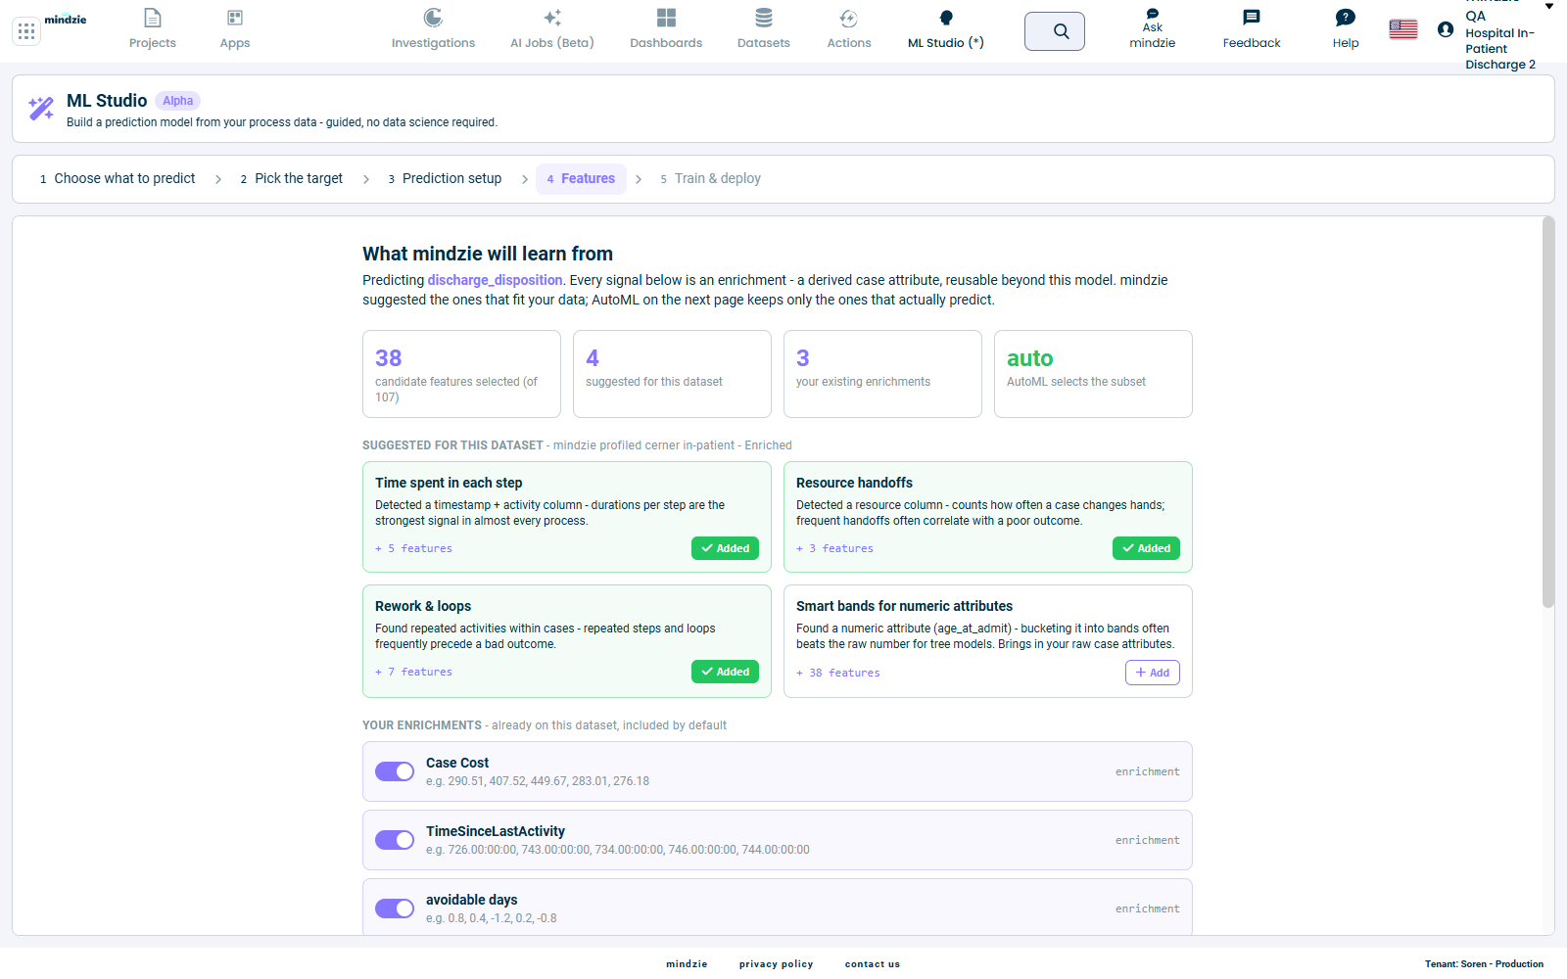
Task: Select the ML Studio head icon
Action: point(946,18)
